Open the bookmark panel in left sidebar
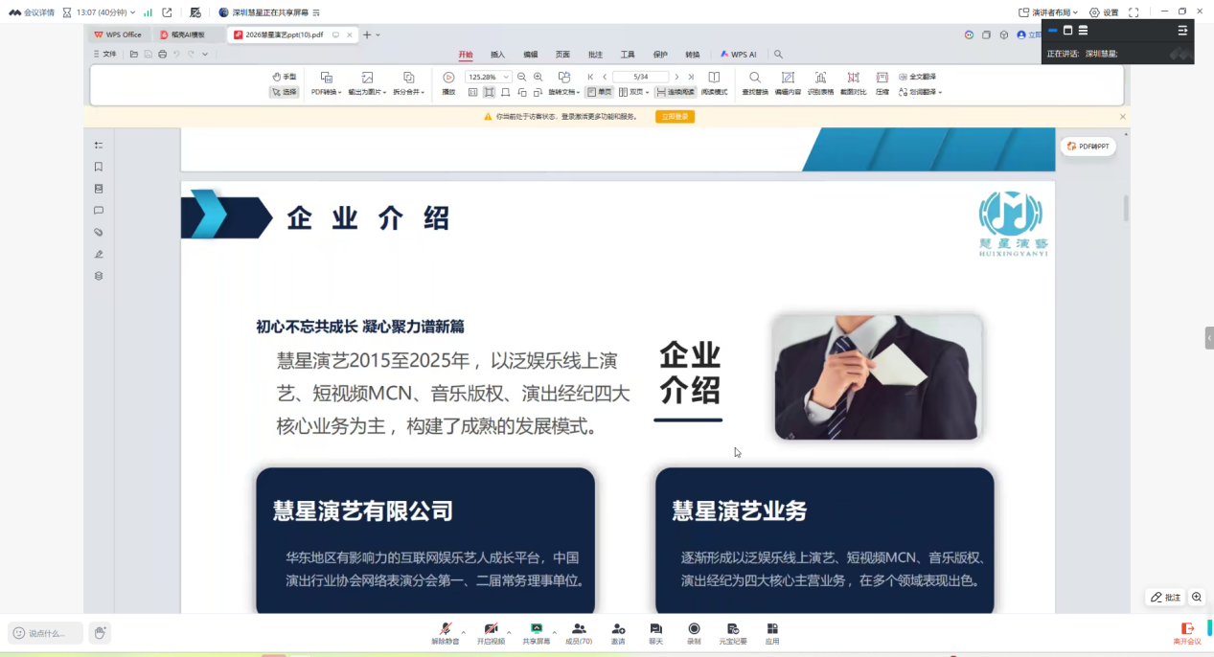The image size is (1214, 657). [99, 167]
